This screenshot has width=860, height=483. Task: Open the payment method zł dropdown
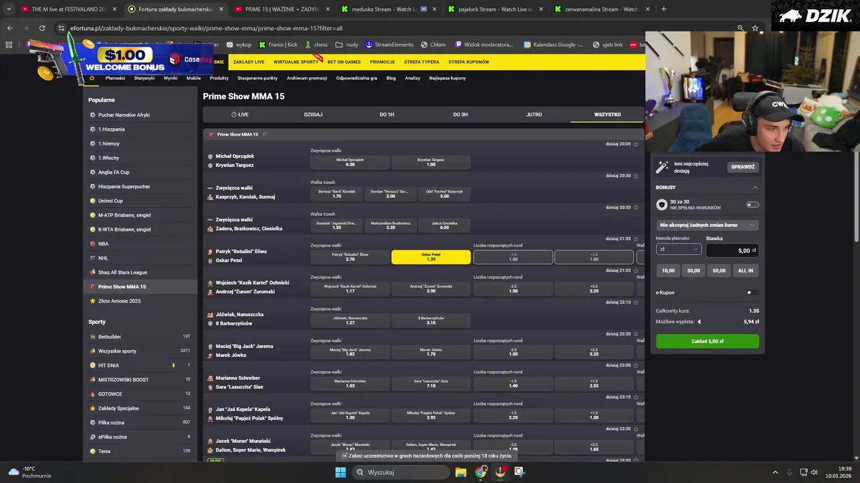pyautogui.click(x=679, y=250)
